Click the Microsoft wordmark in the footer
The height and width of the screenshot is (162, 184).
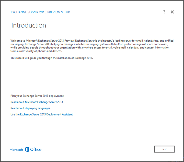pyautogui.click(x=16, y=150)
